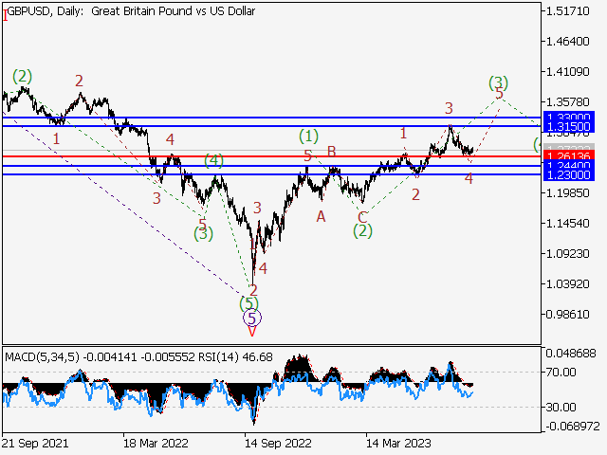Select the green (1) wave label

click(308, 136)
